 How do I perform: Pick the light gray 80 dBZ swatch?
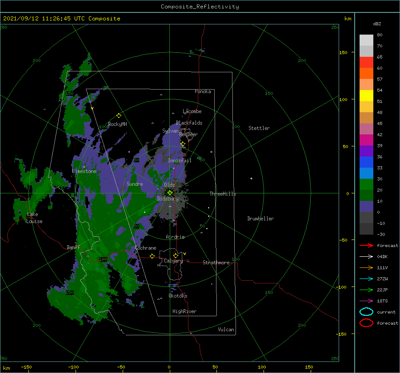pos(366,40)
